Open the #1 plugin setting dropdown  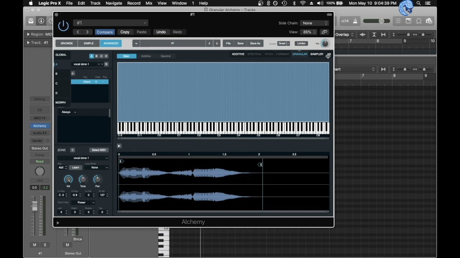[111, 23]
